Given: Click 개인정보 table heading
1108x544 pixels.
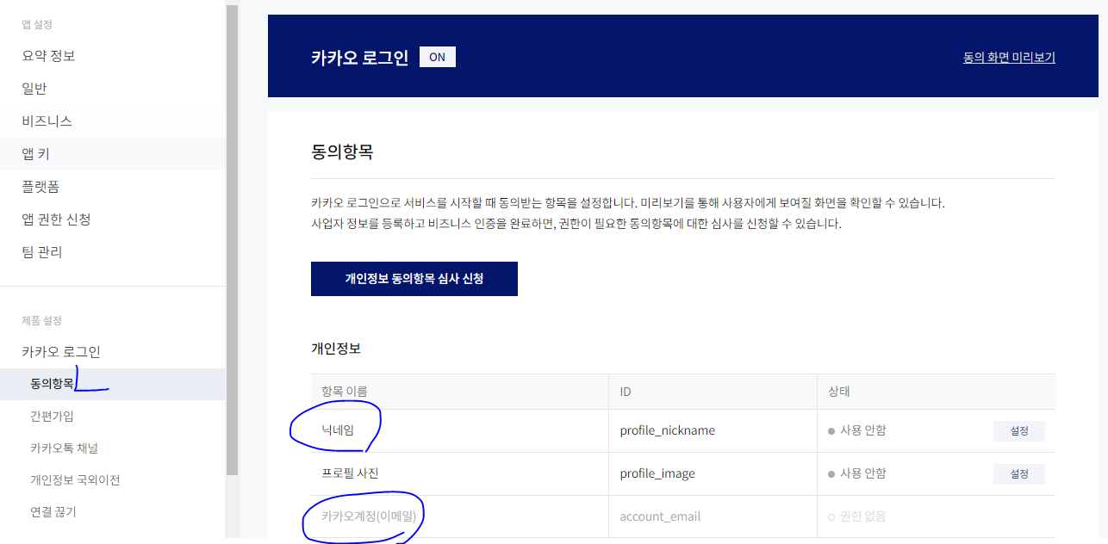Looking at the screenshot, I should [336, 349].
